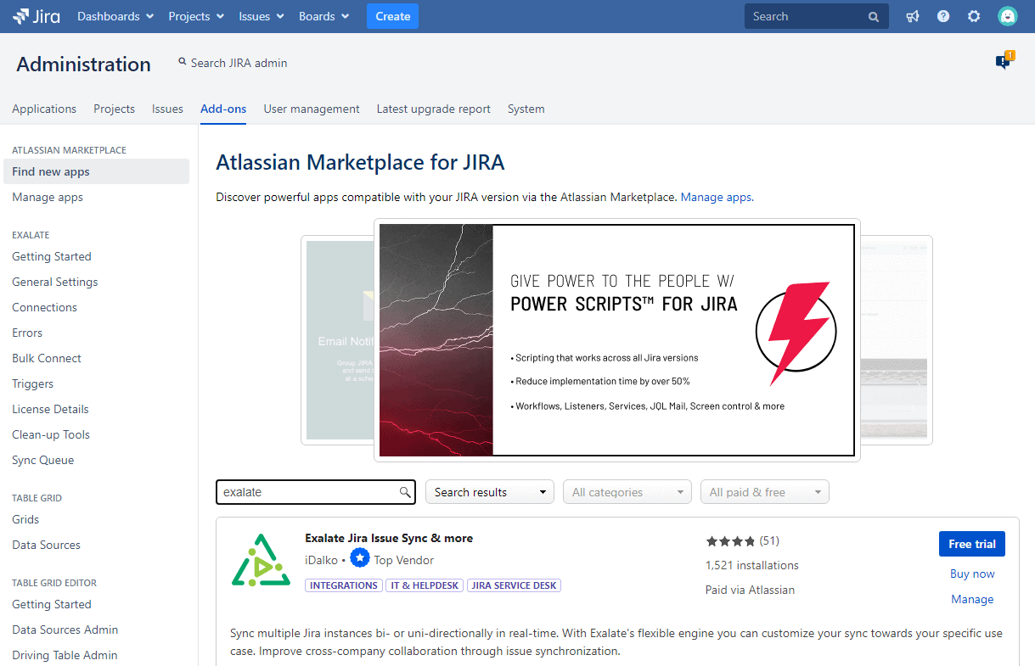Open General Settings in sidebar
Screen dimensions: 1035x666
coord(55,282)
